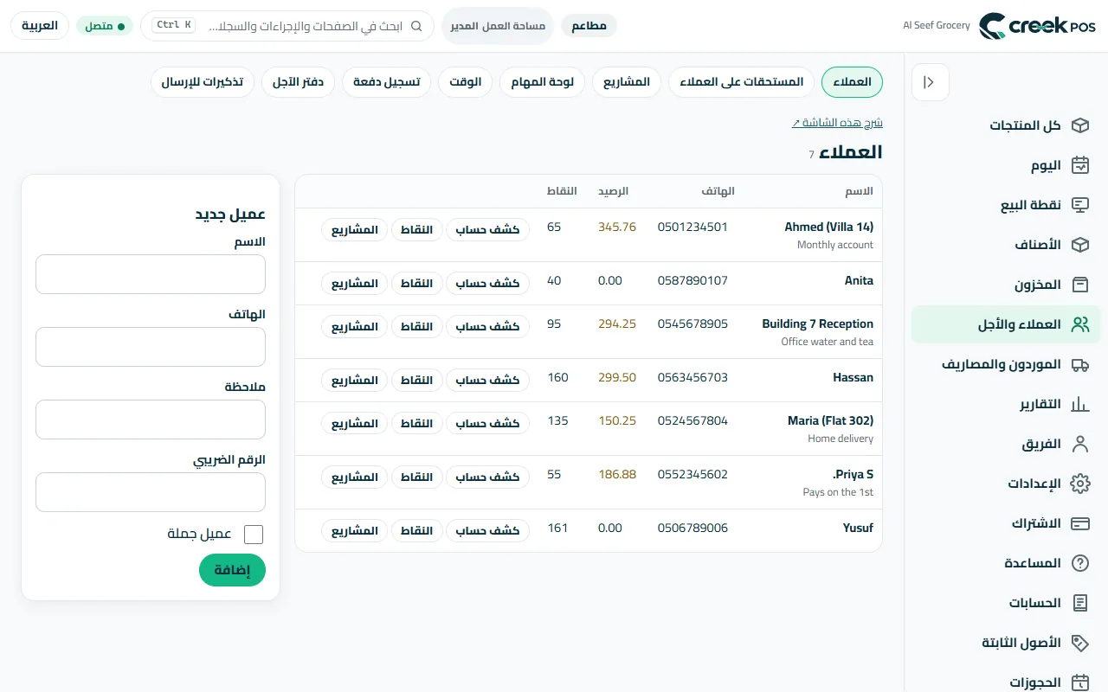Viewport: 1108px width, 692px height.
Task: Switch to the المستحقات على العملاء tab
Action: click(x=741, y=82)
